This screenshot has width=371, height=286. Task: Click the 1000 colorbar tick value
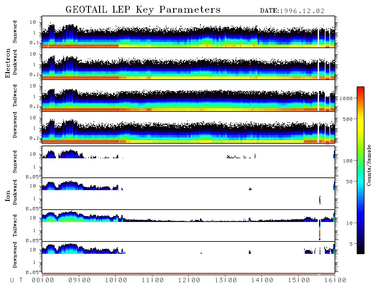pos(346,98)
